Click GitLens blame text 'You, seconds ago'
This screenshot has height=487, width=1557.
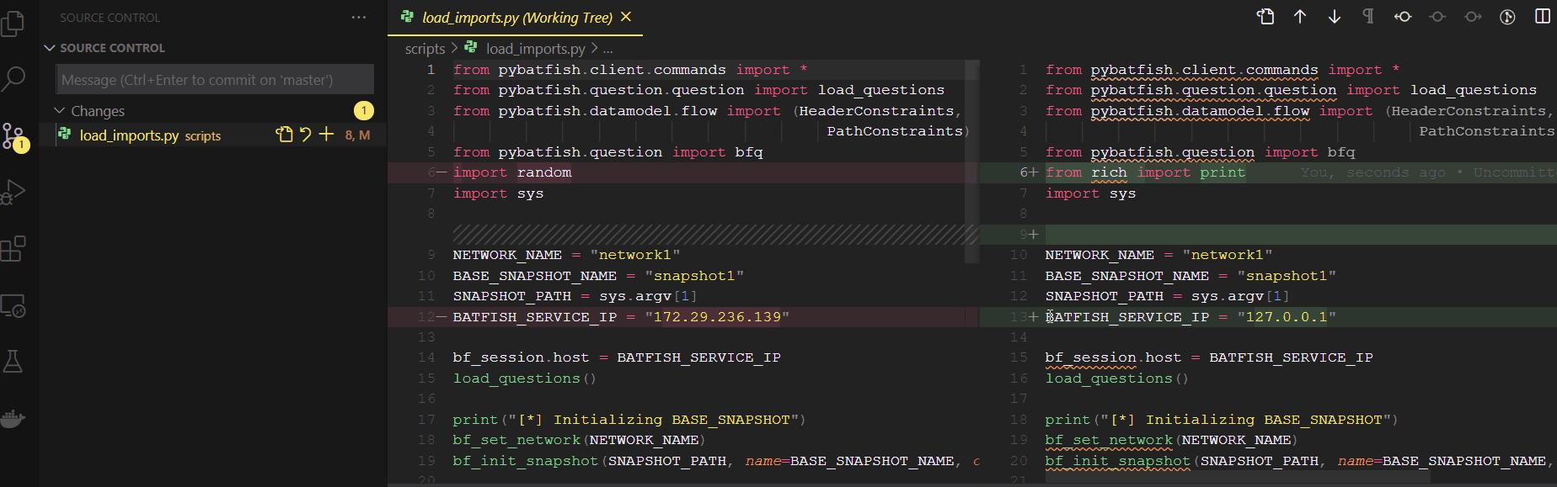(1372, 172)
